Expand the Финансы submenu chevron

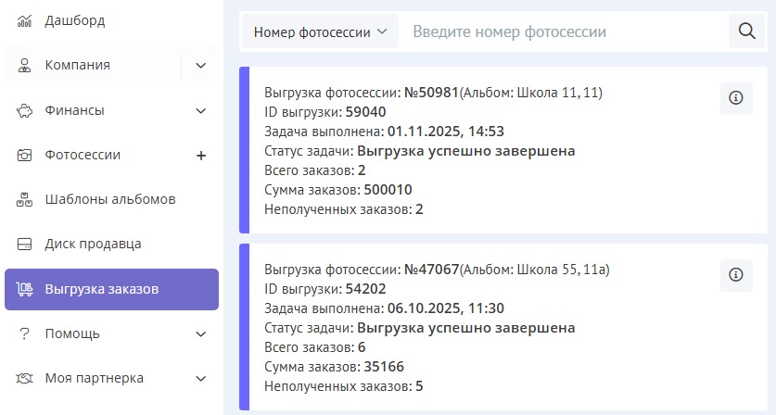tap(201, 110)
